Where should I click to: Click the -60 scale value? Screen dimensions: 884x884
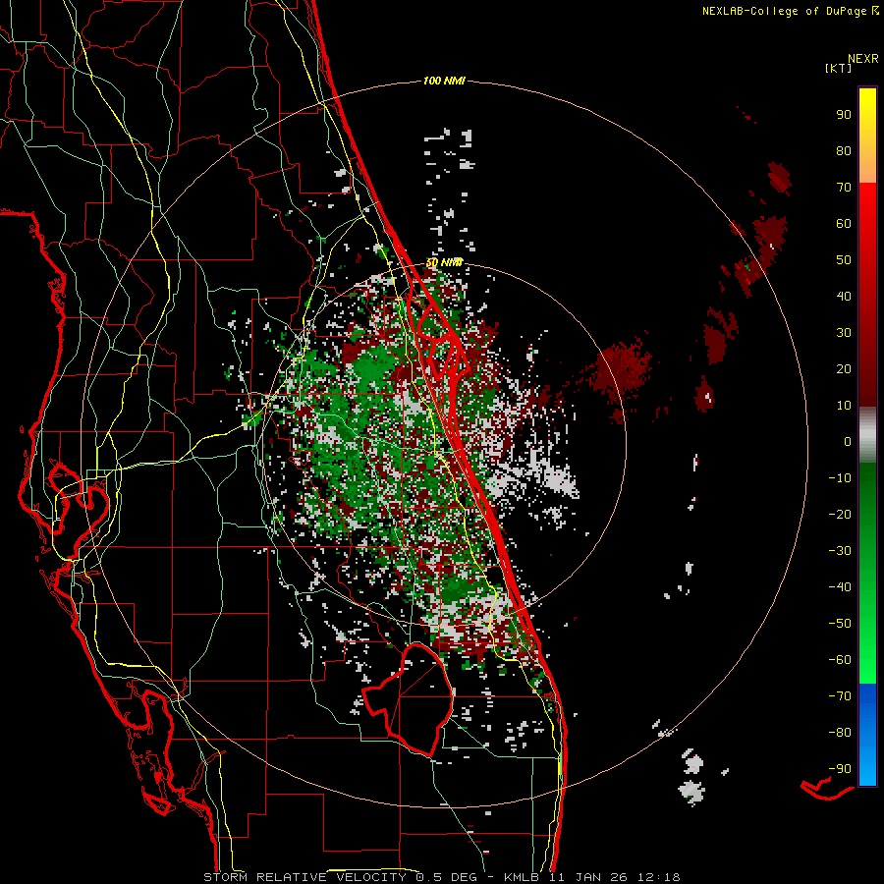(x=840, y=660)
